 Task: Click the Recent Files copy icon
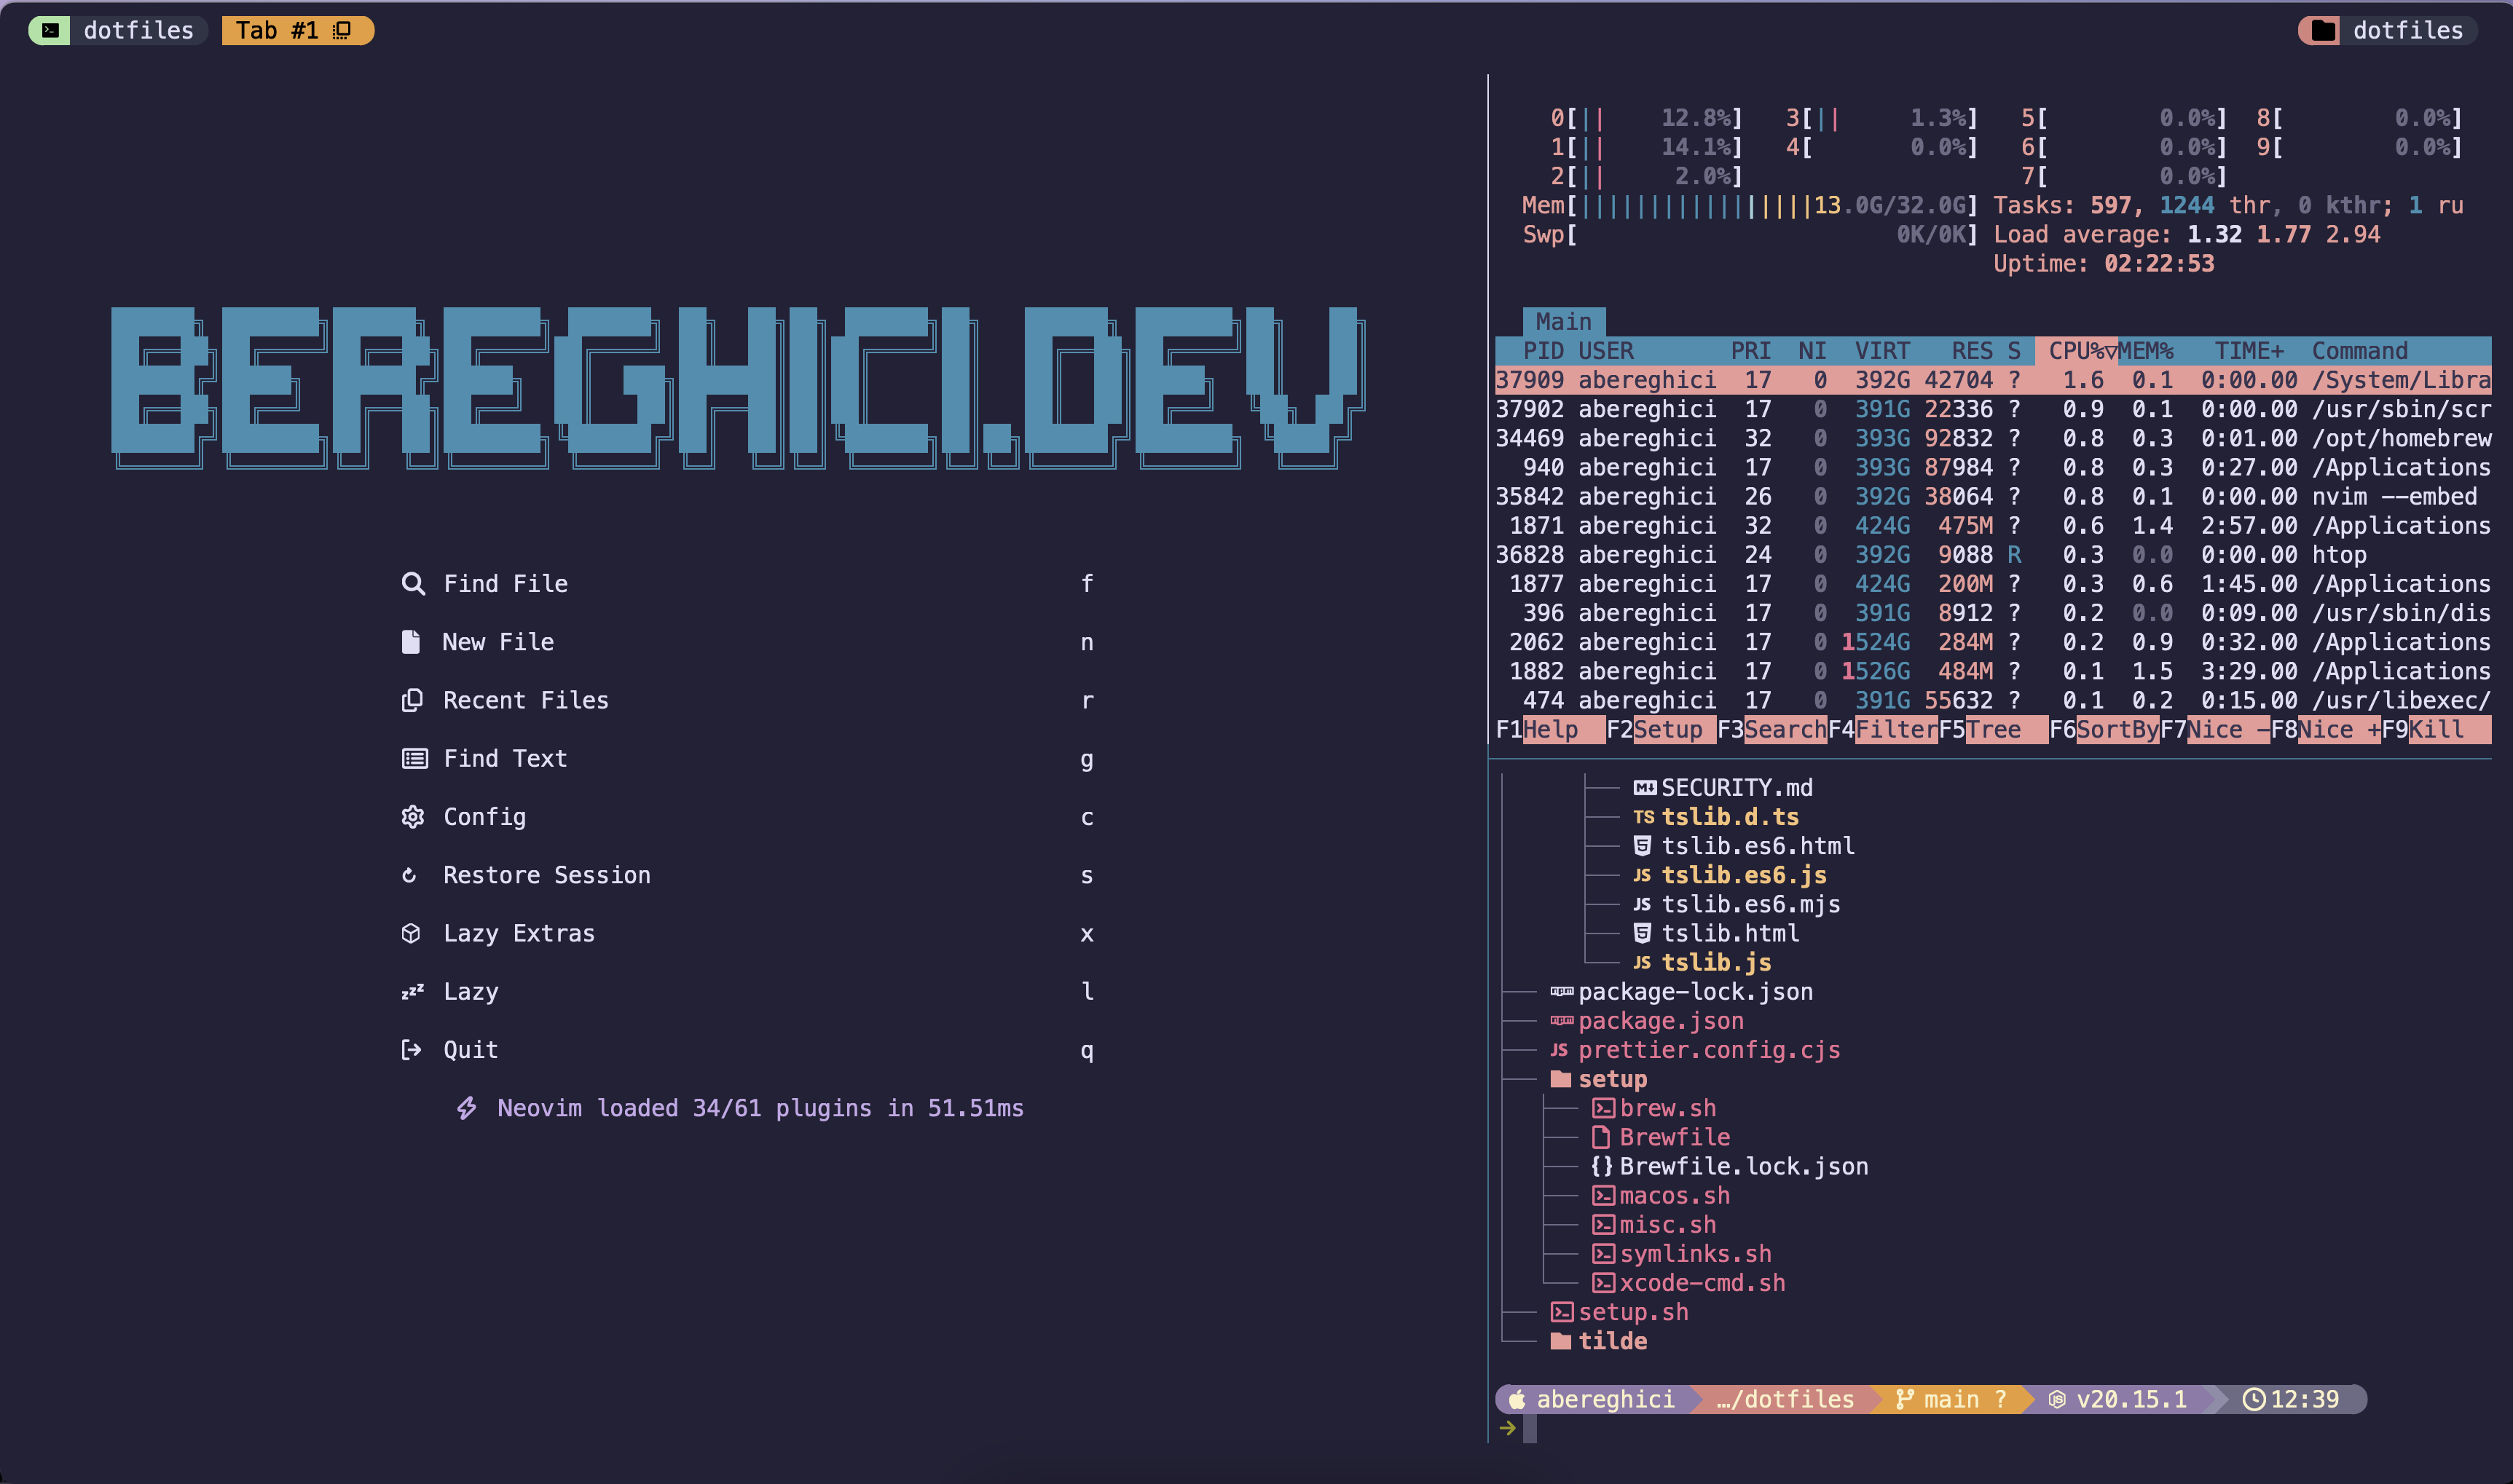412,700
